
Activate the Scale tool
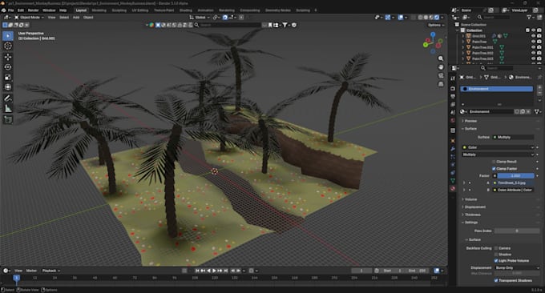8,77
